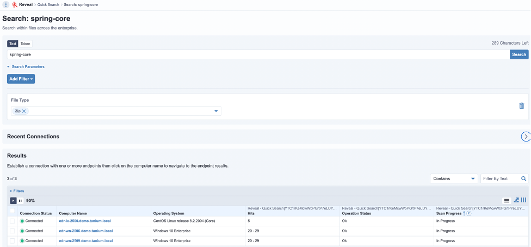Sort by Computer Name column
531x247 pixels.
pos(73,213)
